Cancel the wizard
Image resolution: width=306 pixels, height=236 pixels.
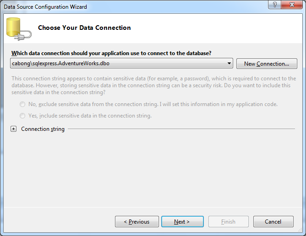273,221
